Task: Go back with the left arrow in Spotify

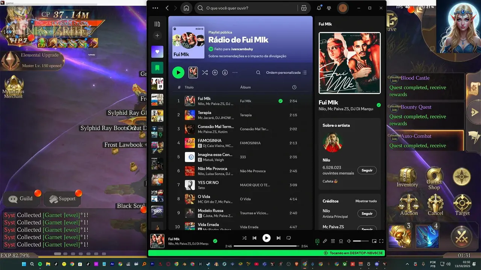Action: pos(167,8)
